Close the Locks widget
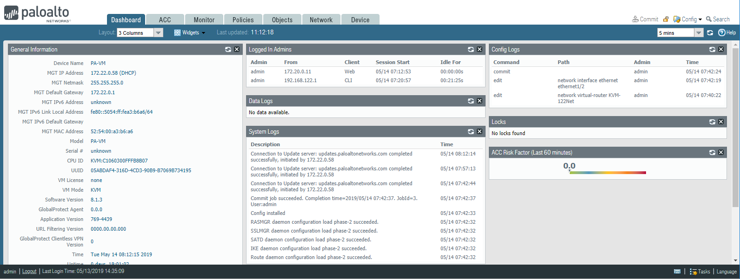 721,122
